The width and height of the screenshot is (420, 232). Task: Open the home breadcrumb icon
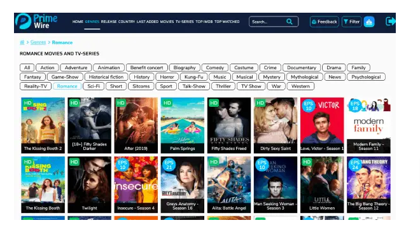click(x=22, y=43)
